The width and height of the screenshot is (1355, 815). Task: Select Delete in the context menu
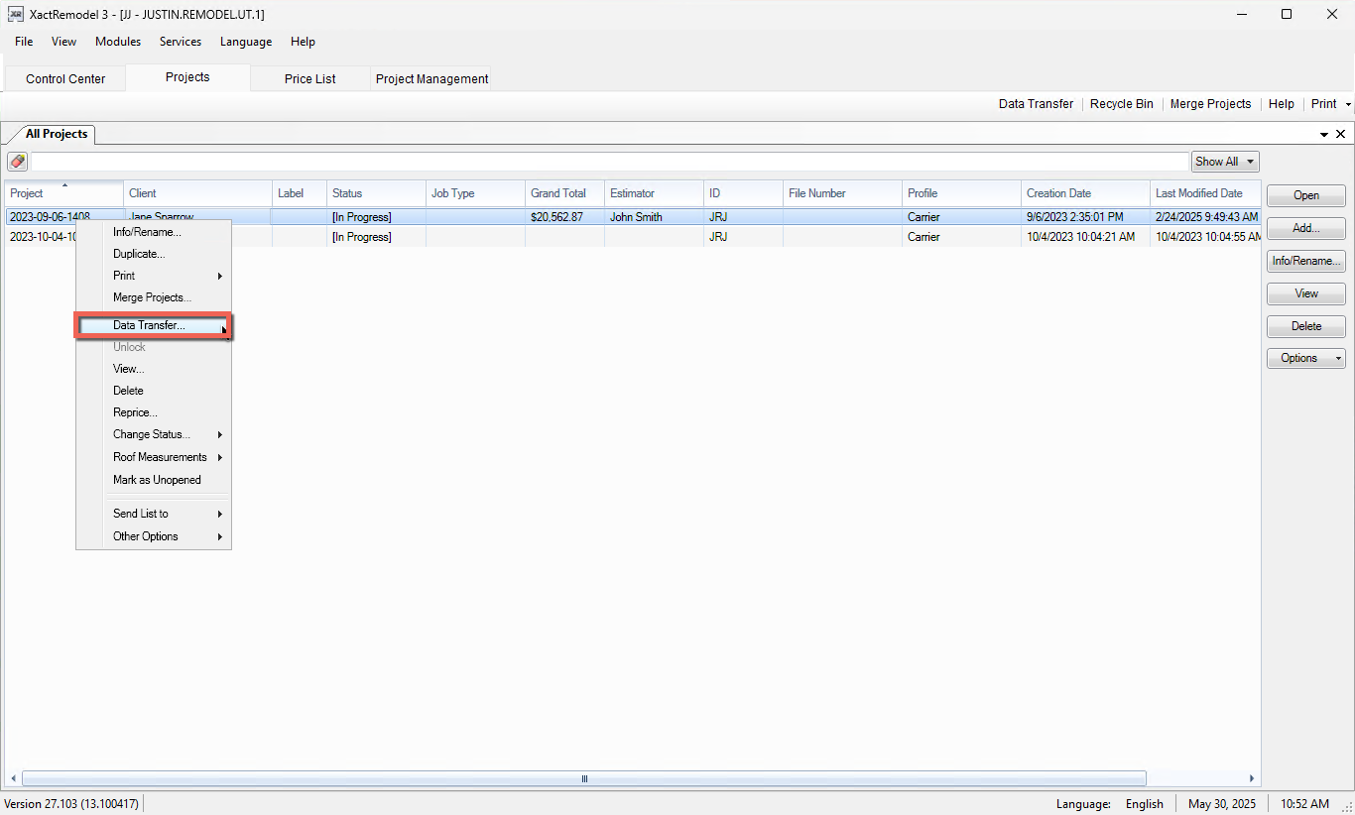(154, 391)
